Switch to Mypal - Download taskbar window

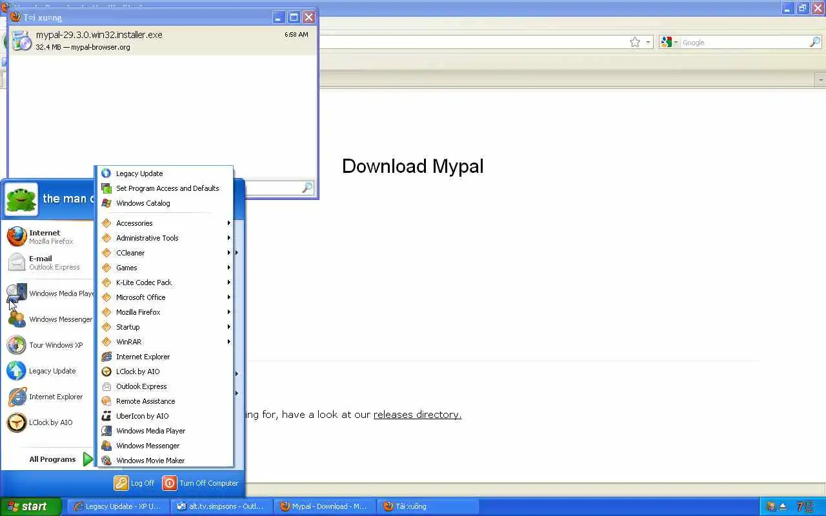325,506
